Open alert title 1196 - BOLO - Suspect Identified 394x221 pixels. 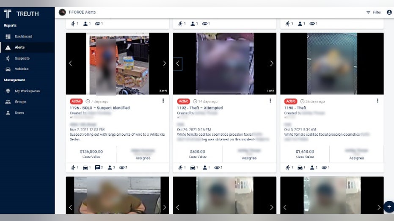coord(100,108)
